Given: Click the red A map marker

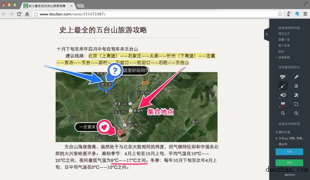Looking at the screenshot, I should click(x=120, y=133).
